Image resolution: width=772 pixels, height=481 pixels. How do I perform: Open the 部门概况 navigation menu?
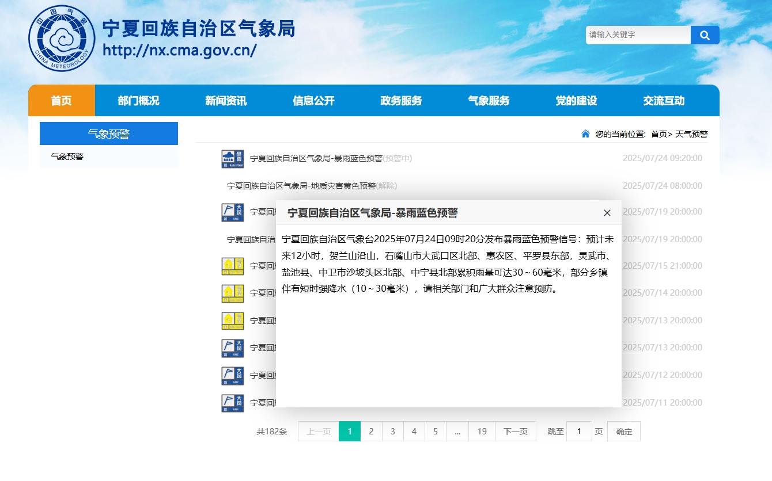pos(138,101)
